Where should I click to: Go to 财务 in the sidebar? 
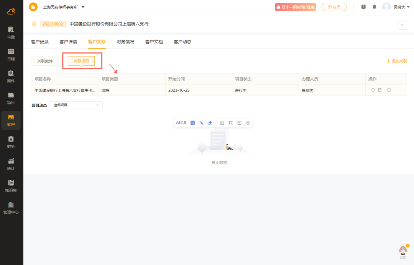click(11, 142)
